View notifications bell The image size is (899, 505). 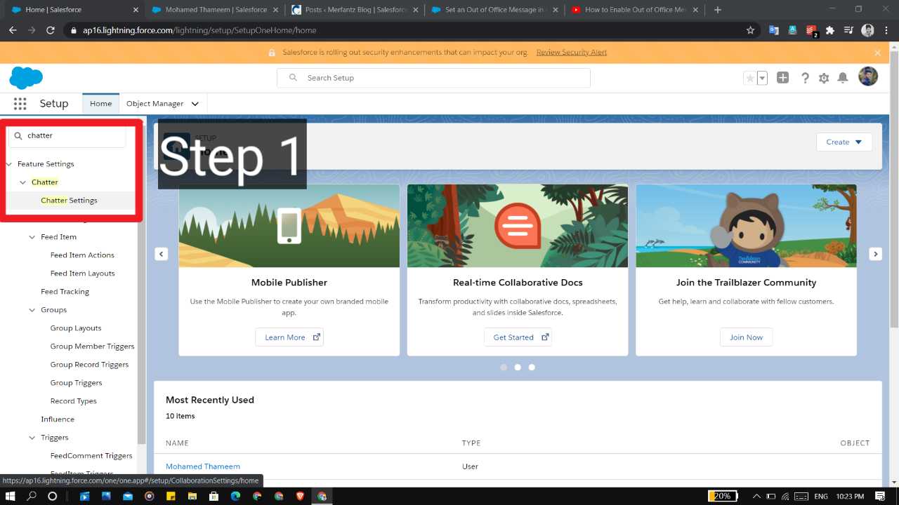point(843,78)
